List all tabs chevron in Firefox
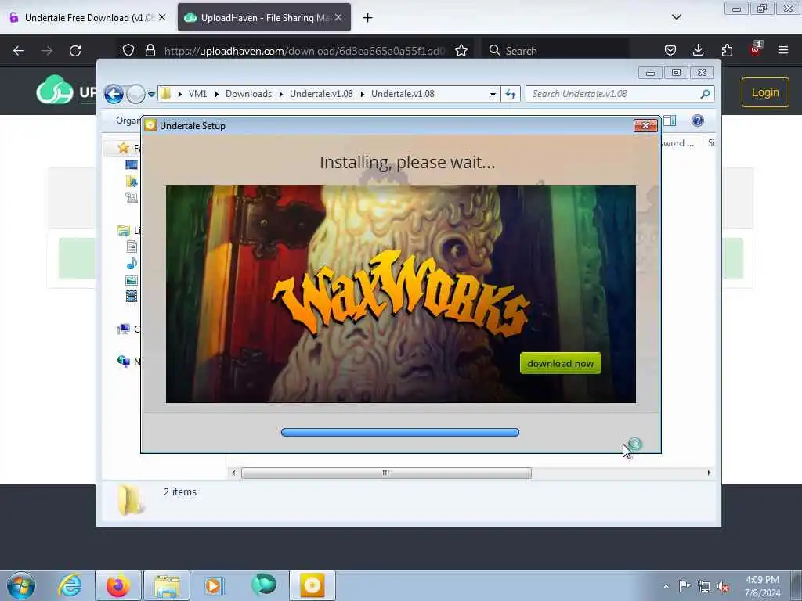This screenshot has height=601, width=802. point(676,17)
